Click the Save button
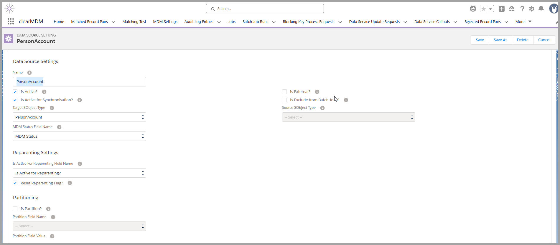This screenshot has height=245, width=560. coord(480,40)
